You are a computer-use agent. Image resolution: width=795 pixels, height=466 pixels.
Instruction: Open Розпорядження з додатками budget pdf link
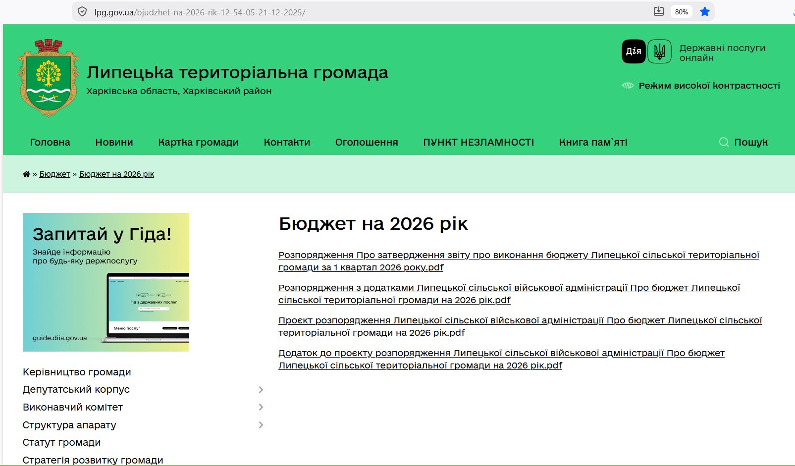(509, 294)
